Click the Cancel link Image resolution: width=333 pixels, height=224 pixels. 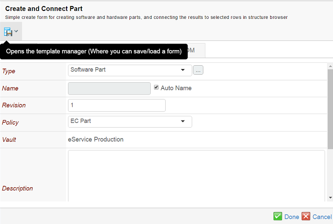tap(322, 217)
